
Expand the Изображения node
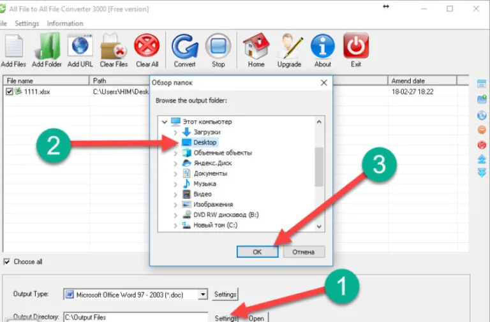(175, 205)
